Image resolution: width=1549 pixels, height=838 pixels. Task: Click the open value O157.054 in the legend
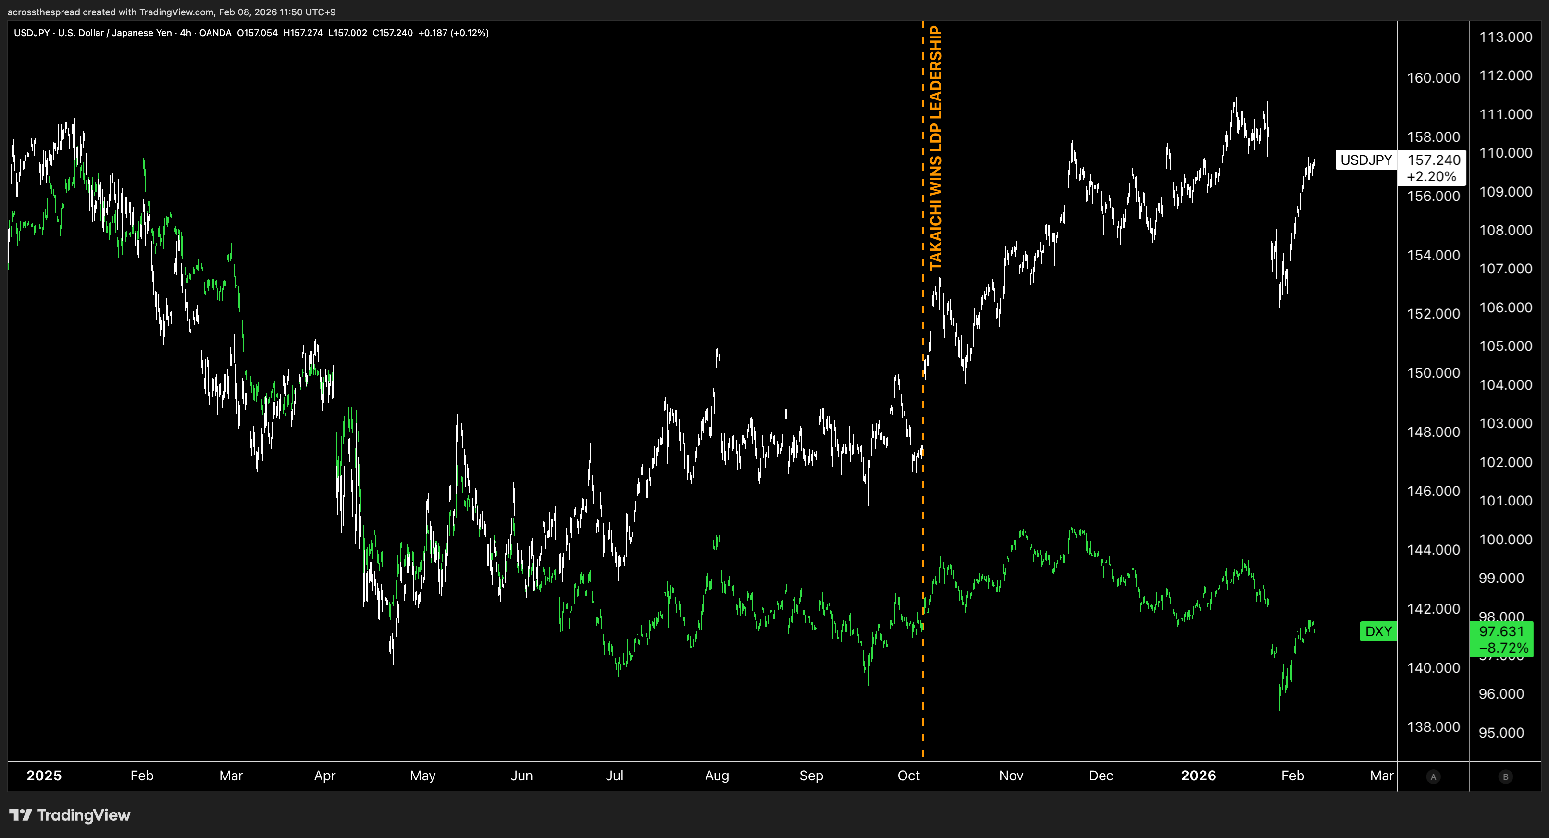(257, 33)
